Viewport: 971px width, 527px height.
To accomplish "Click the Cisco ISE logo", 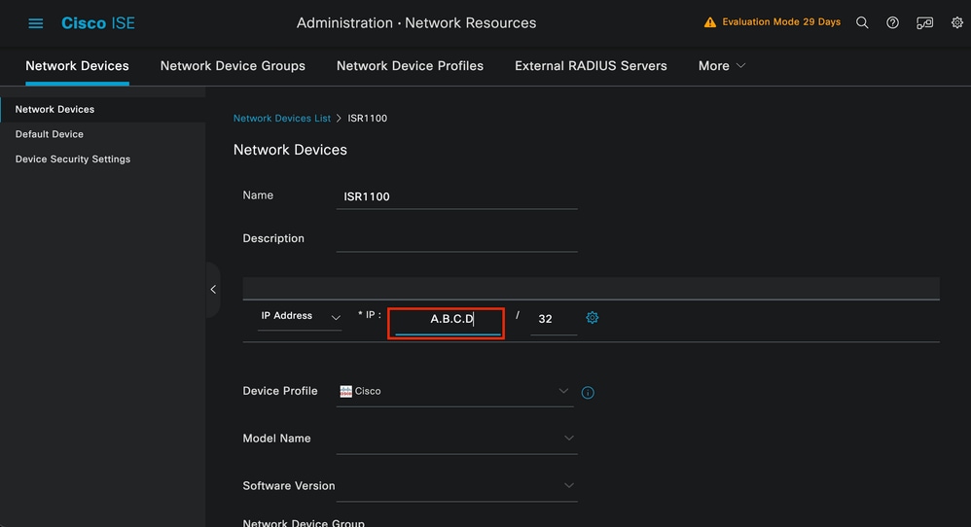I will [x=98, y=23].
